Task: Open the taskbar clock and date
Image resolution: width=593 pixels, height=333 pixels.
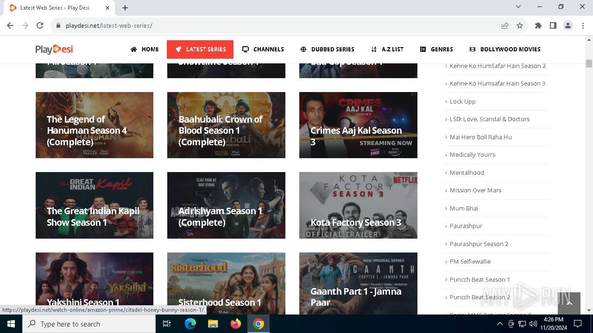Action: tap(553, 324)
